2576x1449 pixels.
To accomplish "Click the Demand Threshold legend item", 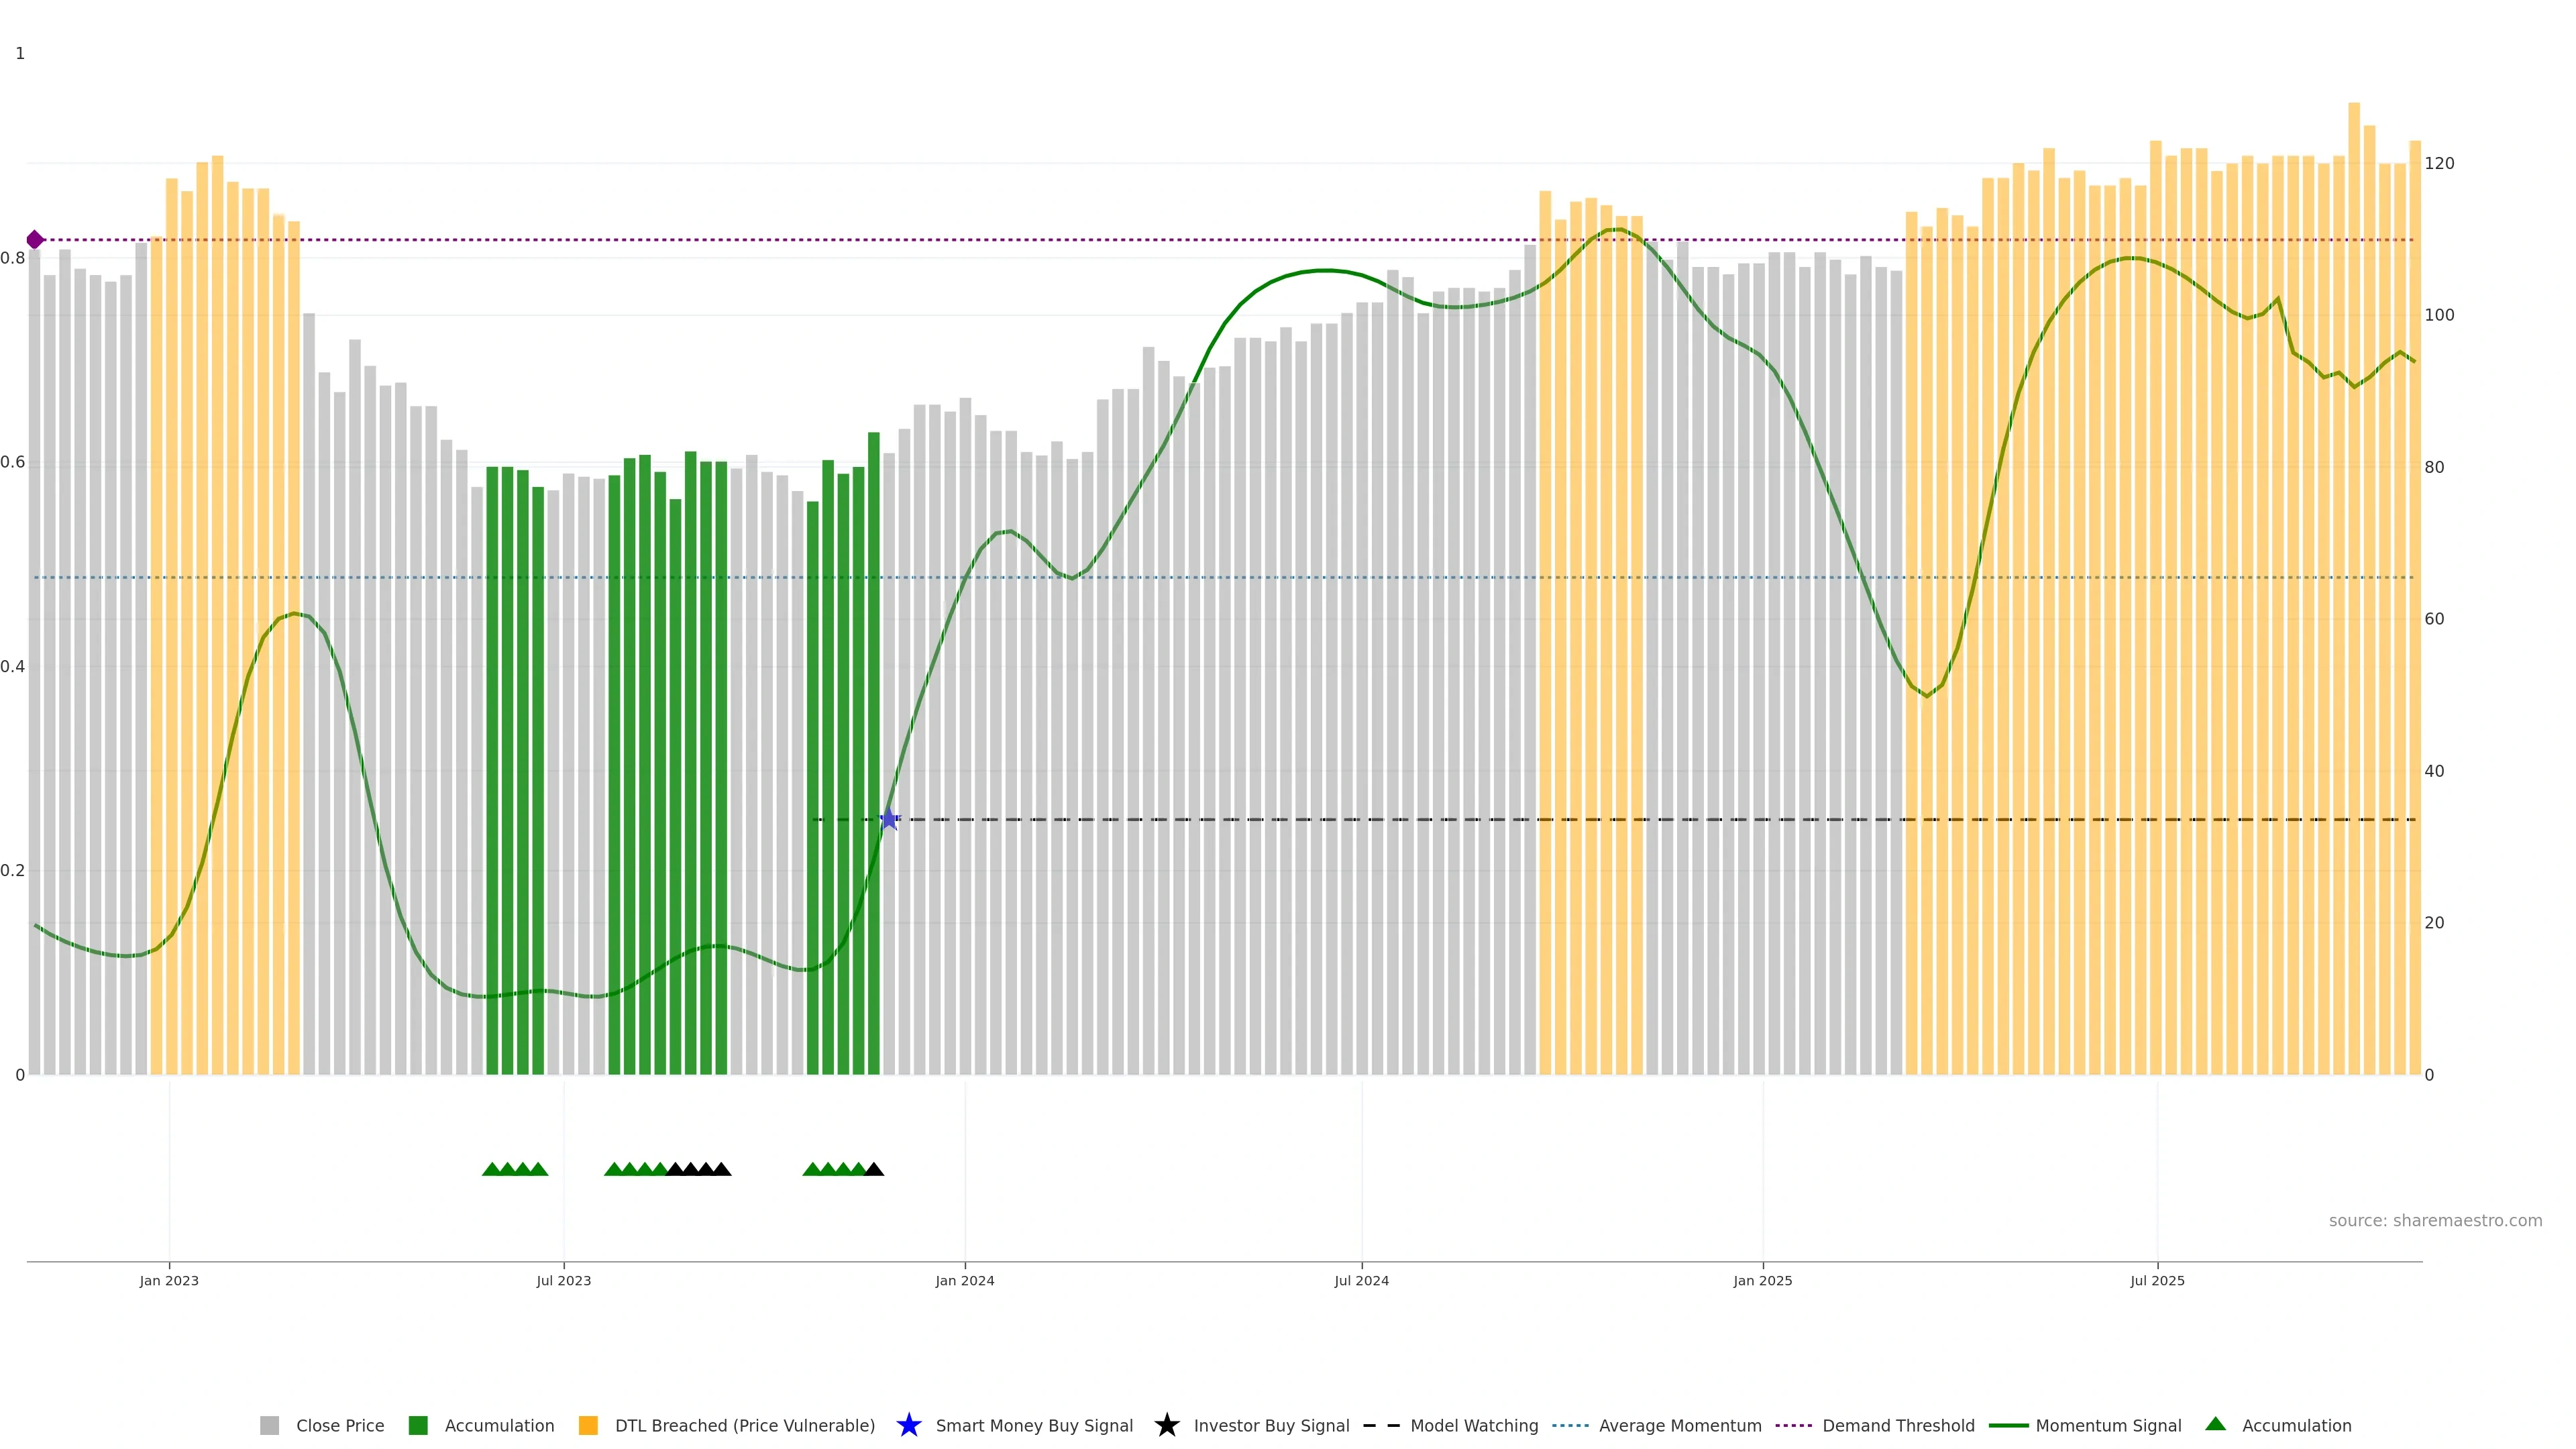I will 1897,1425.
